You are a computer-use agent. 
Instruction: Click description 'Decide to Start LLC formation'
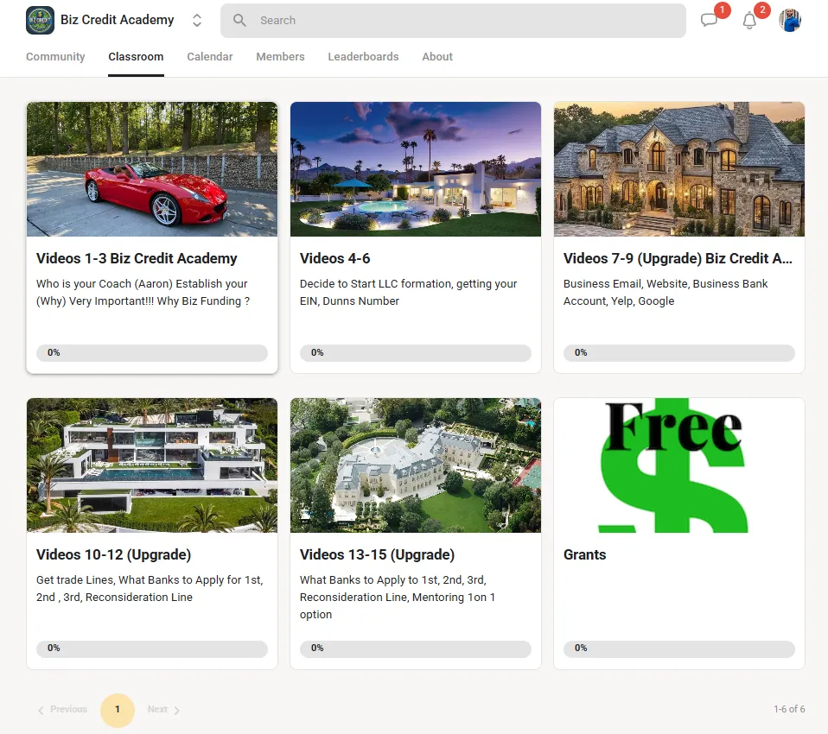pos(408,293)
